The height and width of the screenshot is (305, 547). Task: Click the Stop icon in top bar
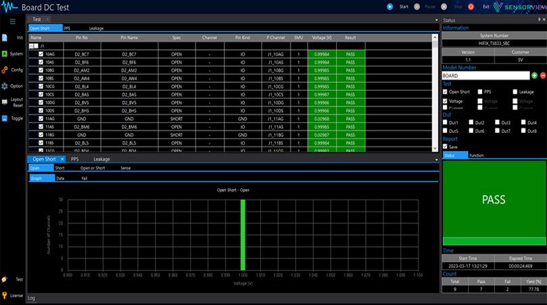click(444, 7)
